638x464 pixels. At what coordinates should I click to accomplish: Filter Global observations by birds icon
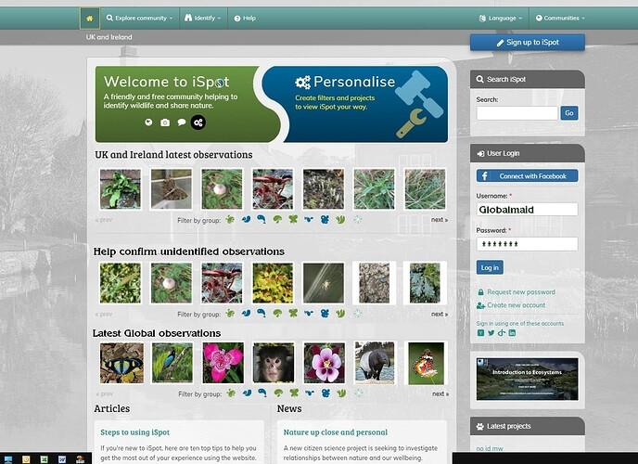coord(247,393)
